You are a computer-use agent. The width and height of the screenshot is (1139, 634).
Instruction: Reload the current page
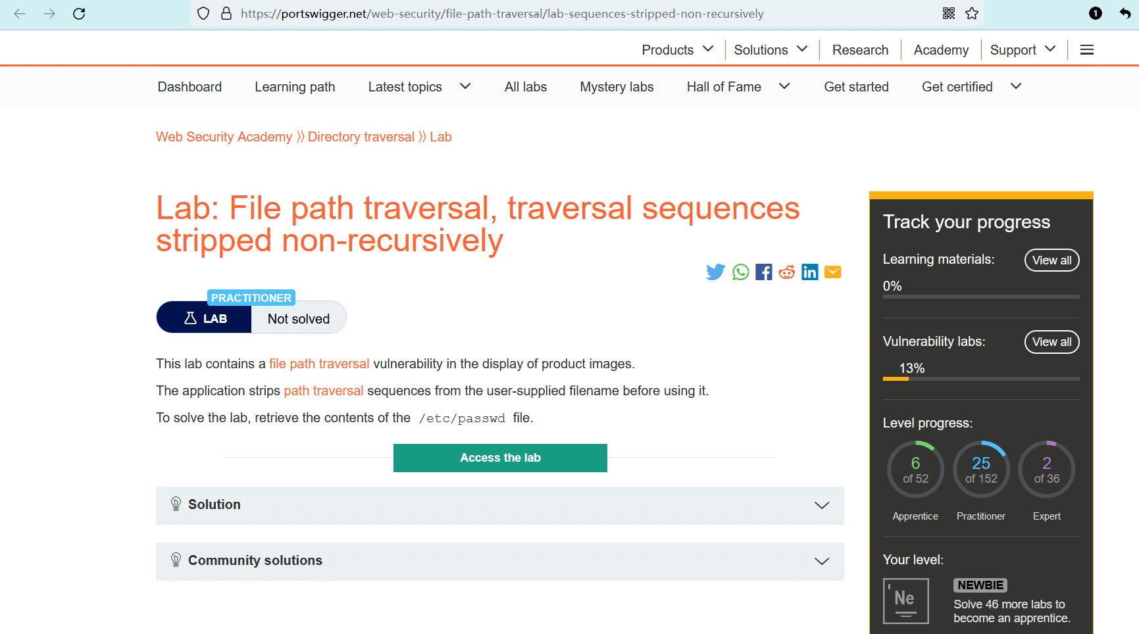click(x=79, y=14)
